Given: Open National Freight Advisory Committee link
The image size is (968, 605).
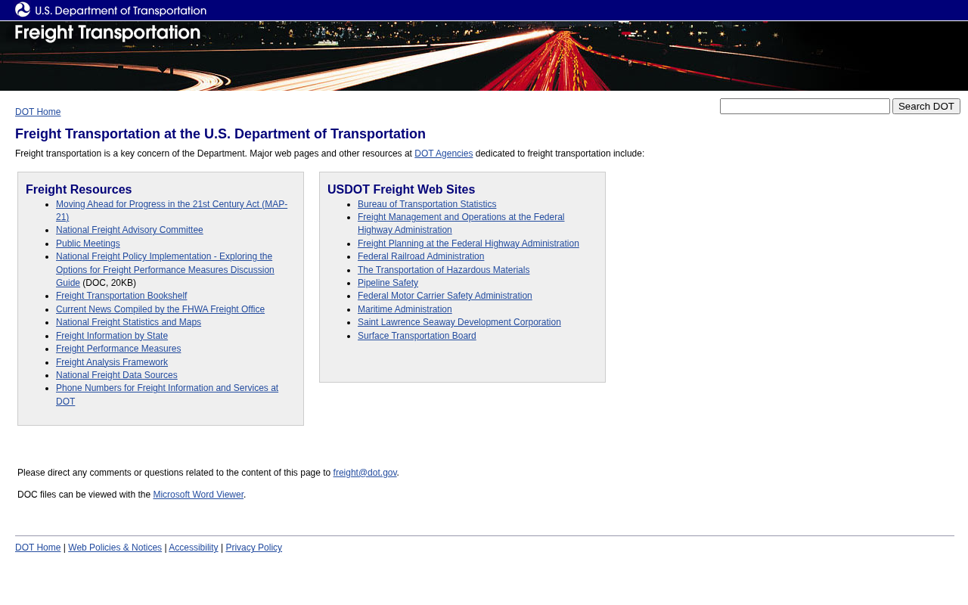Looking at the screenshot, I should coord(129,230).
